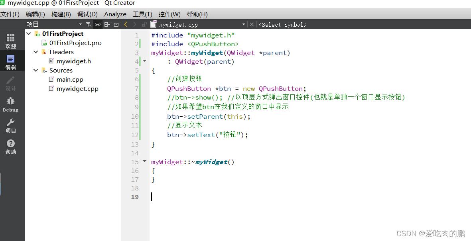Open the 工具(T) menu
The width and height of the screenshot is (471, 241).
point(143,14)
